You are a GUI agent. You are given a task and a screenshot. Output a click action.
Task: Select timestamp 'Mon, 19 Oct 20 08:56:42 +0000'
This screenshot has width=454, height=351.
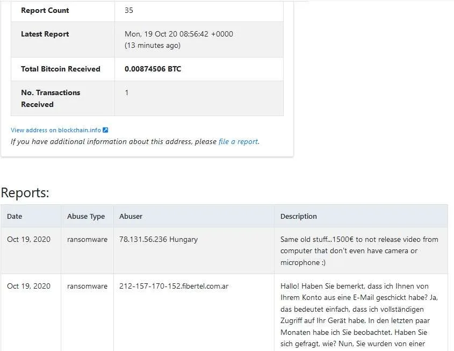(179, 34)
